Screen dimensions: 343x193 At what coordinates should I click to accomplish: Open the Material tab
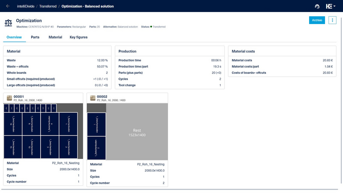(55, 37)
